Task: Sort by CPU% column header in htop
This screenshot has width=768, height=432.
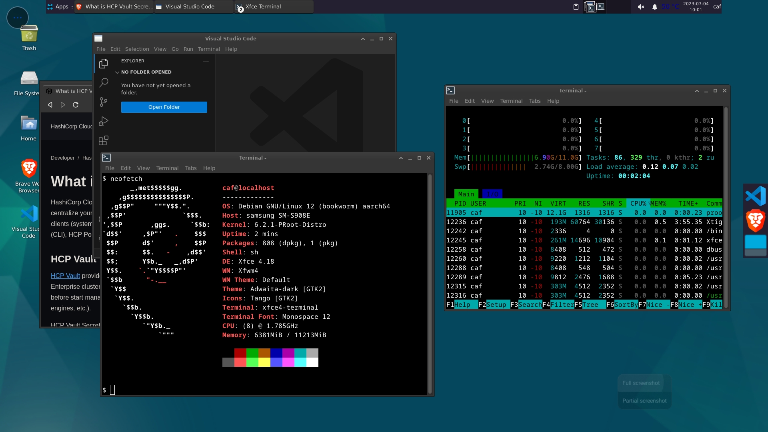Action: click(x=638, y=204)
